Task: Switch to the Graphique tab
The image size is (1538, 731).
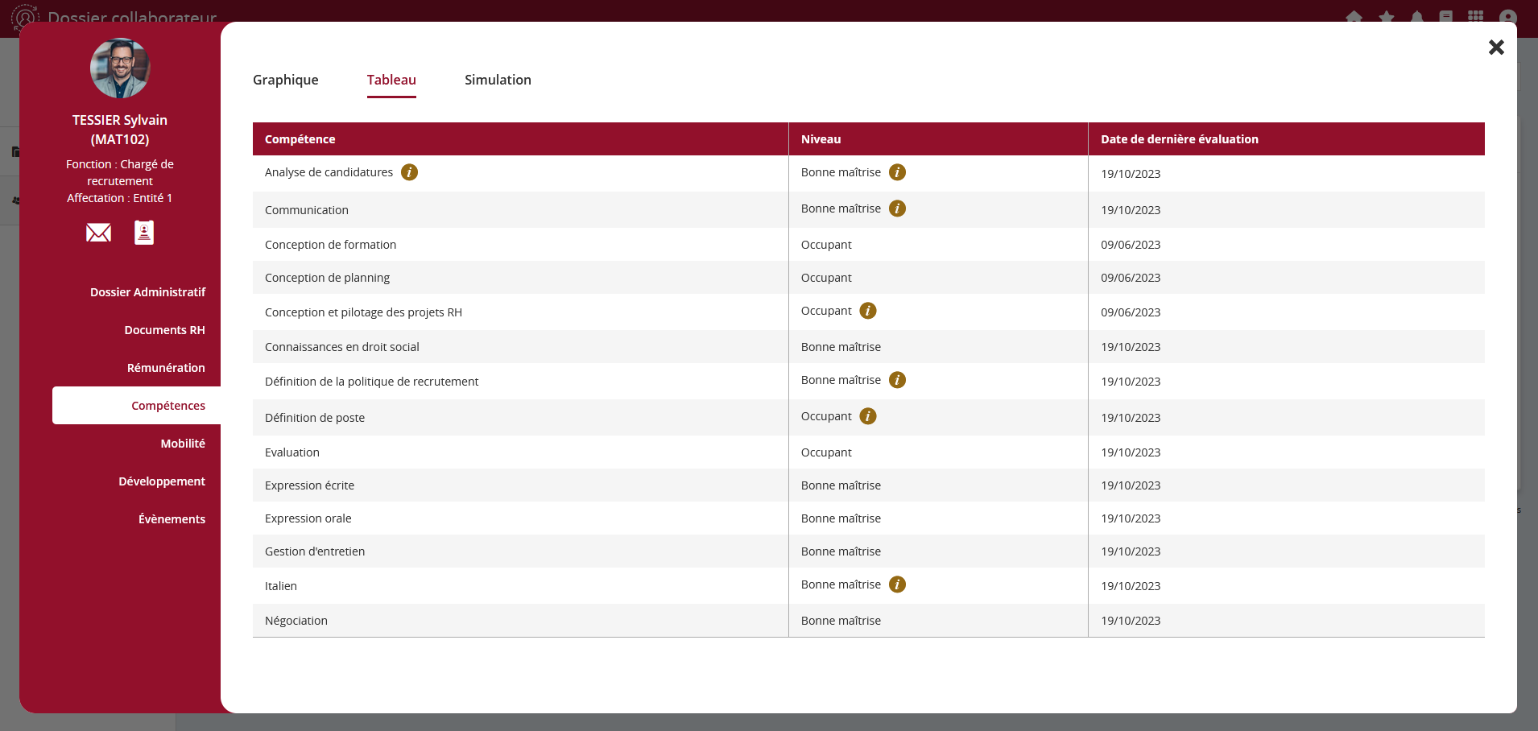Action: click(285, 80)
